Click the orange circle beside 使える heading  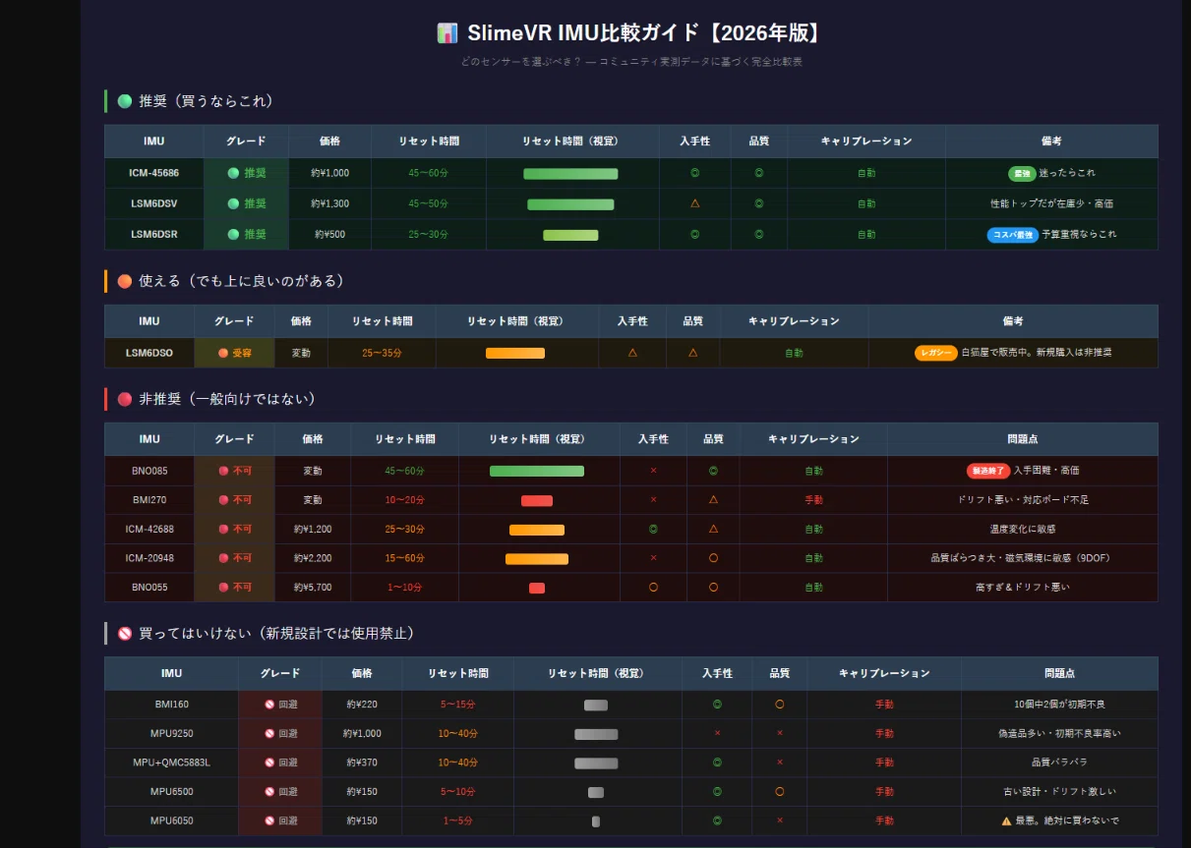point(125,281)
